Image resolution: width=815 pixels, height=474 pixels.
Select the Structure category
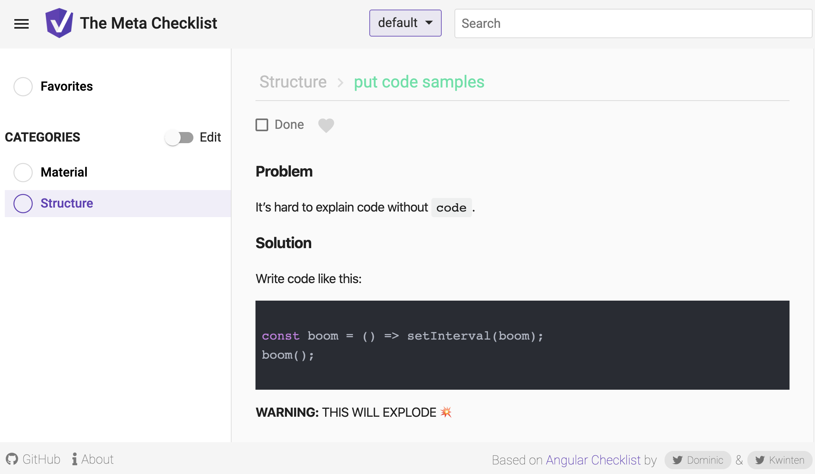tap(67, 203)
